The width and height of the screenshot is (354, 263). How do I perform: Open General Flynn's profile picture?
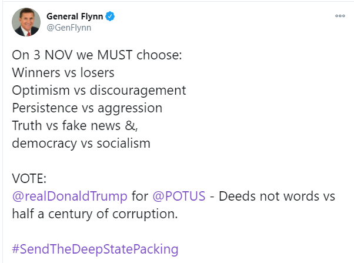26,22
